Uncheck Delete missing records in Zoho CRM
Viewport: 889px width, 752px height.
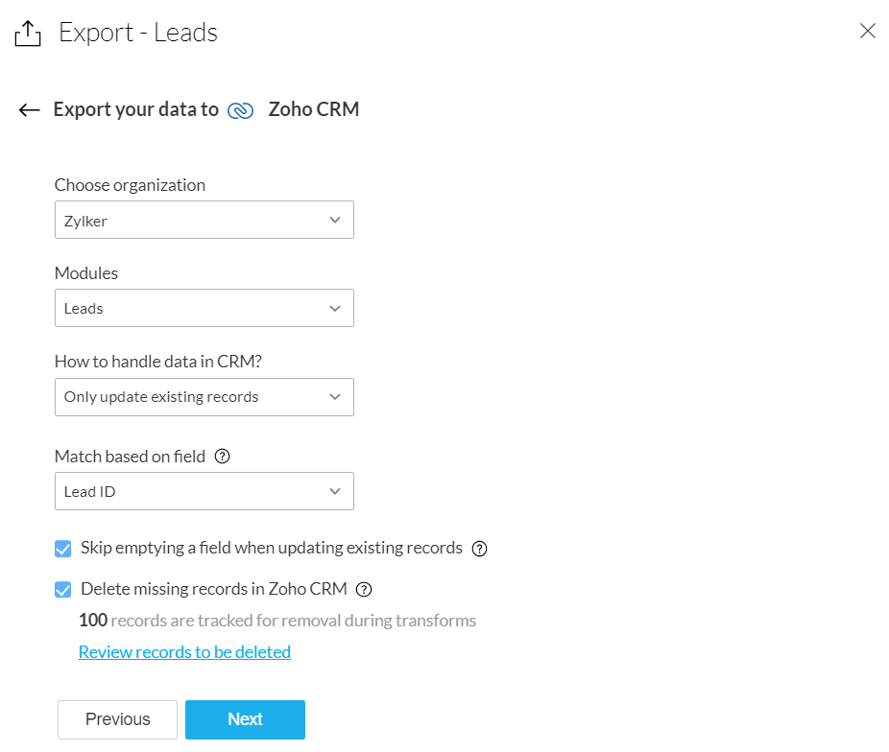pos(63,589)
